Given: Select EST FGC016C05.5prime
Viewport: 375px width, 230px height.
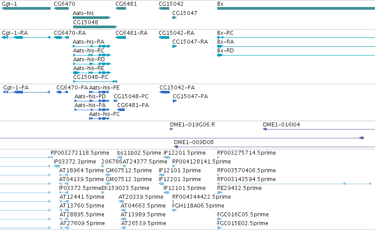Looking at the screenshot, I should 243,215.
